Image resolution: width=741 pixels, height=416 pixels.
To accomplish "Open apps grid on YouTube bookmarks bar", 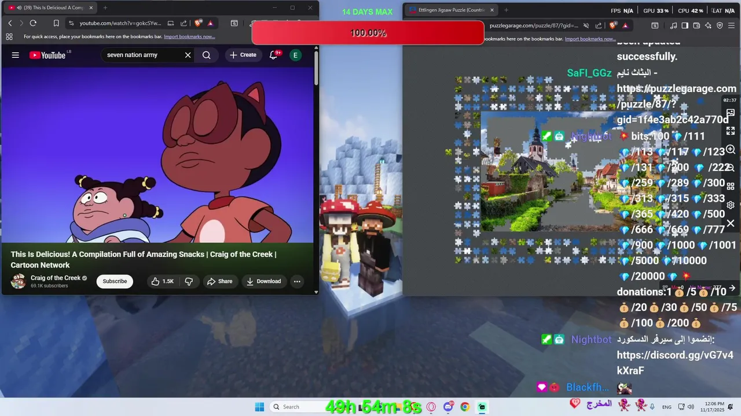I will (x=9, y=36).
